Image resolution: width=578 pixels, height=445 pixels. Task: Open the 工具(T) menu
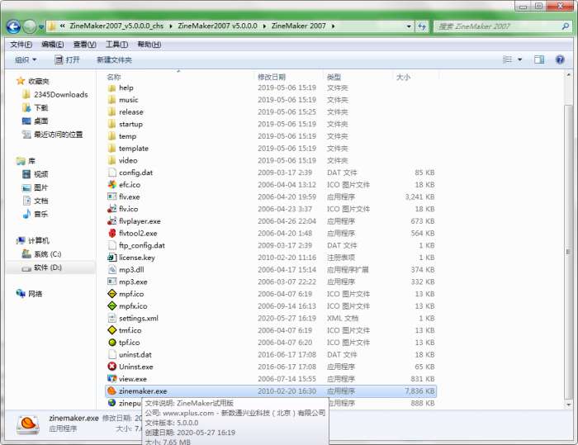117,45
